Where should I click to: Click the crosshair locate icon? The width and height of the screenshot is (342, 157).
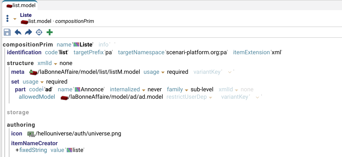[39, 32]
